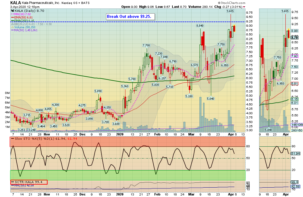Viewport: 303px width, 197px height.
Task: Click the latest red candlestick on main chart
Action: pos(234,28)
